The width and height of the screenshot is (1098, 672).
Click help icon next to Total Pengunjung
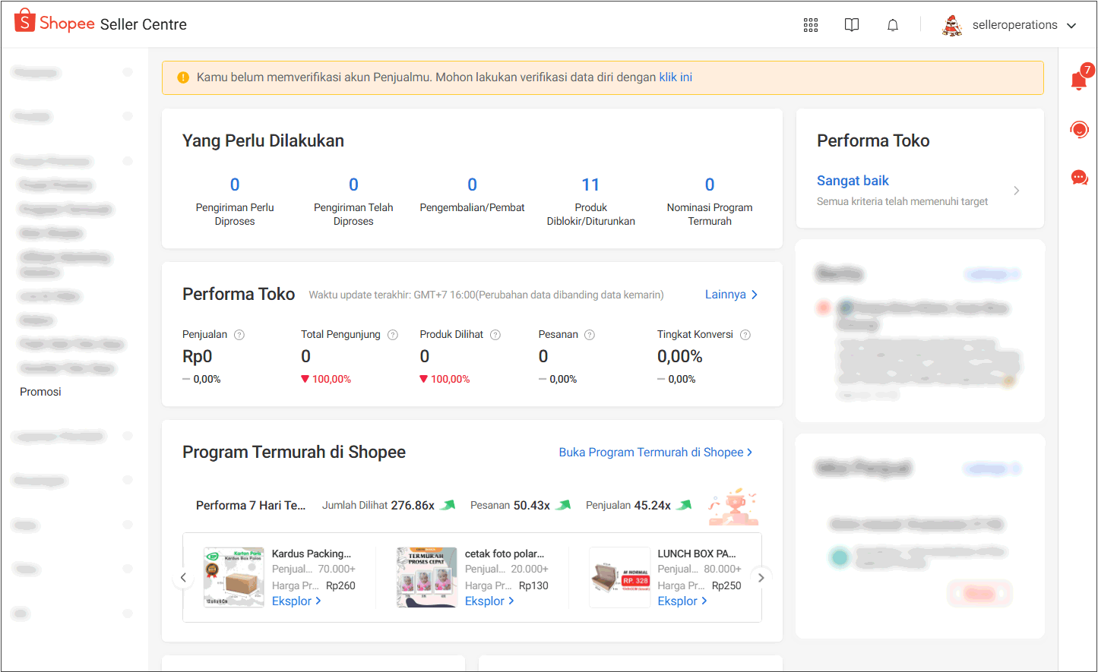(x=393, y=335)
